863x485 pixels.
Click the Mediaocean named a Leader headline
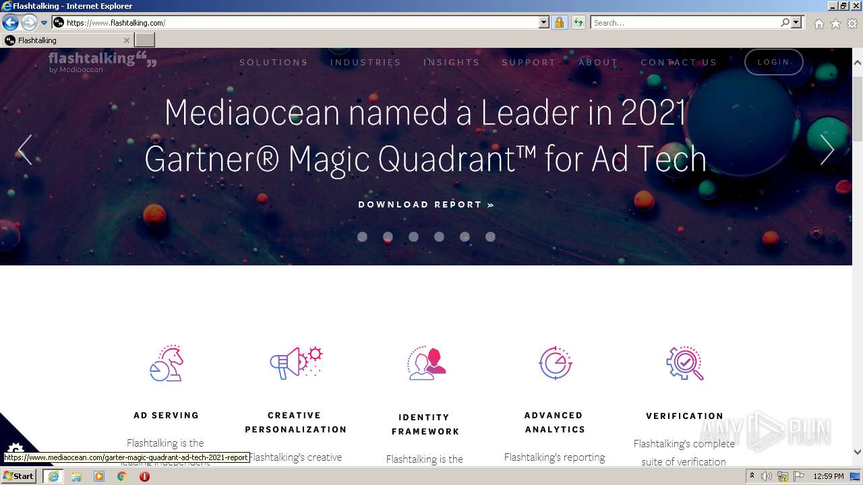pos(425,135)
